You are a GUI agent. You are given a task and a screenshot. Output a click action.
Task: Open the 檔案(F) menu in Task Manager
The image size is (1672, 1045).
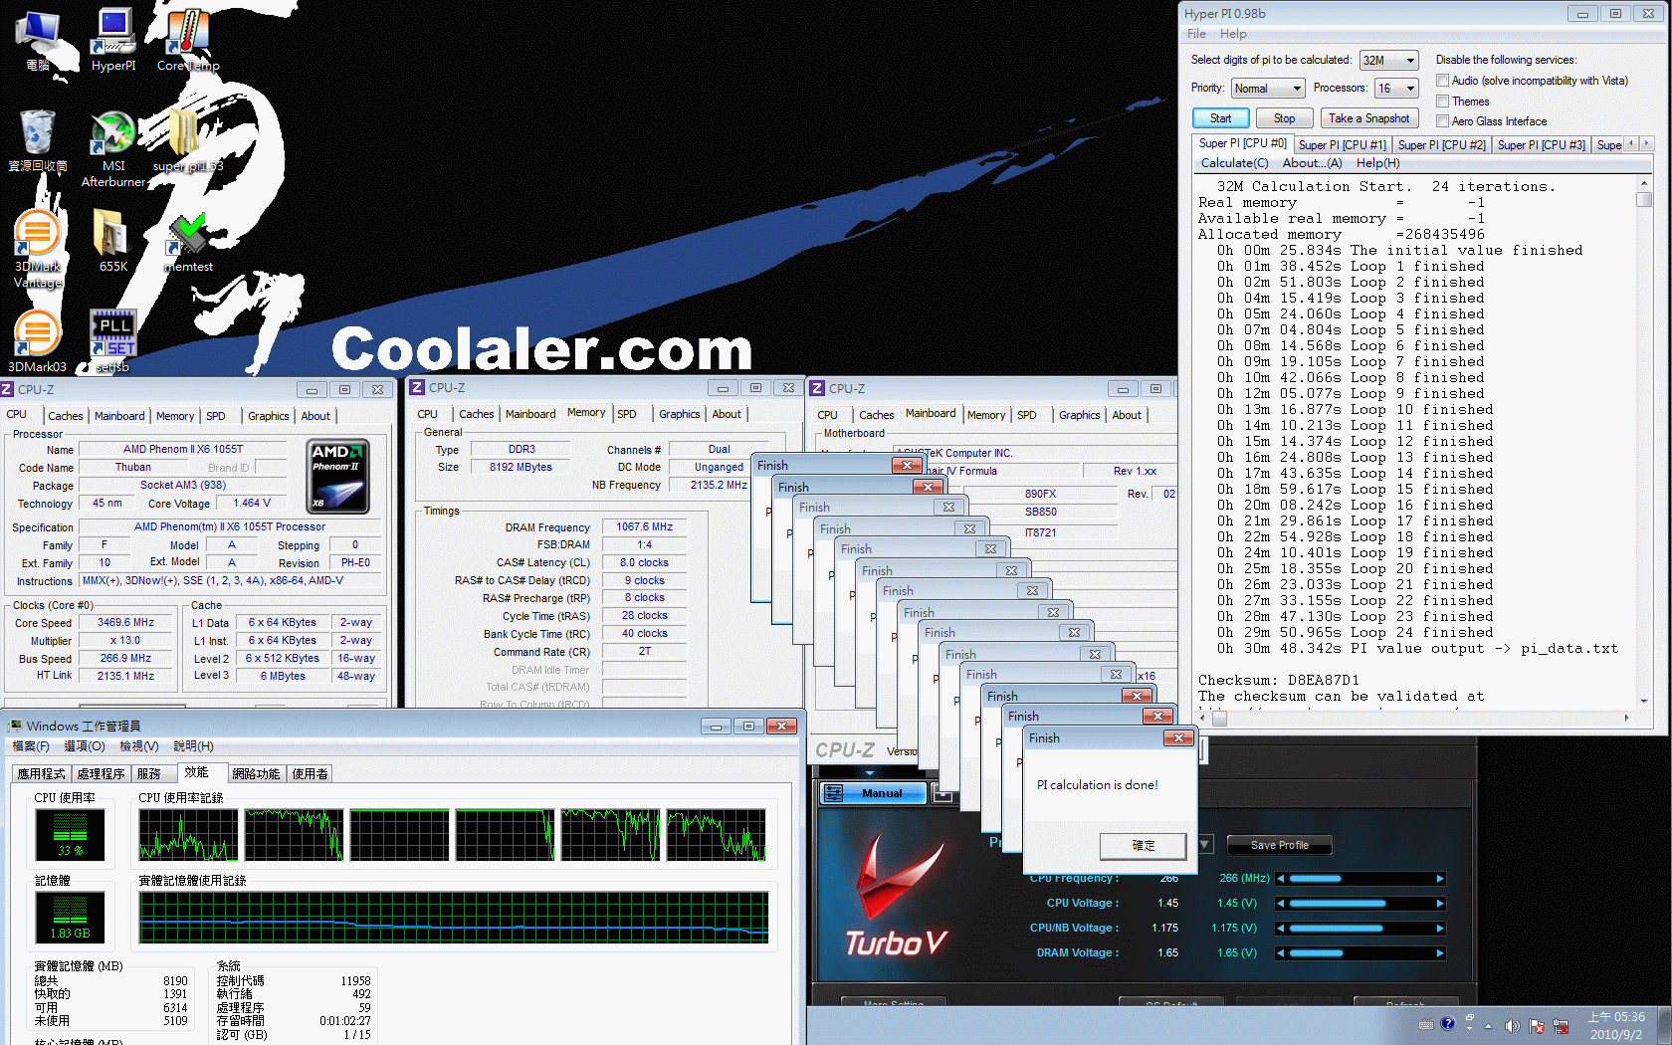[x=31, y=746]
